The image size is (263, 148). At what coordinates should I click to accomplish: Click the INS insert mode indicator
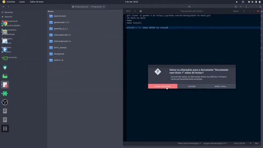[x=256, y=143]
